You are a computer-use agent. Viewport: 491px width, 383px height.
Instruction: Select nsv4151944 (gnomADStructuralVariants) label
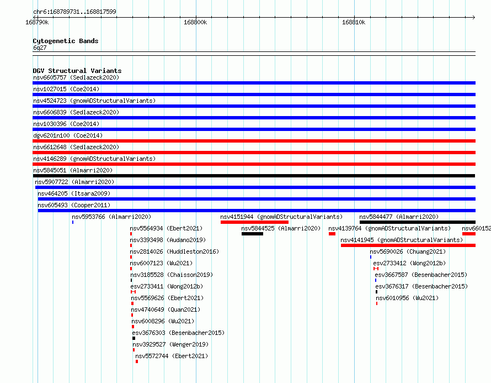click(x=281, y=217)
